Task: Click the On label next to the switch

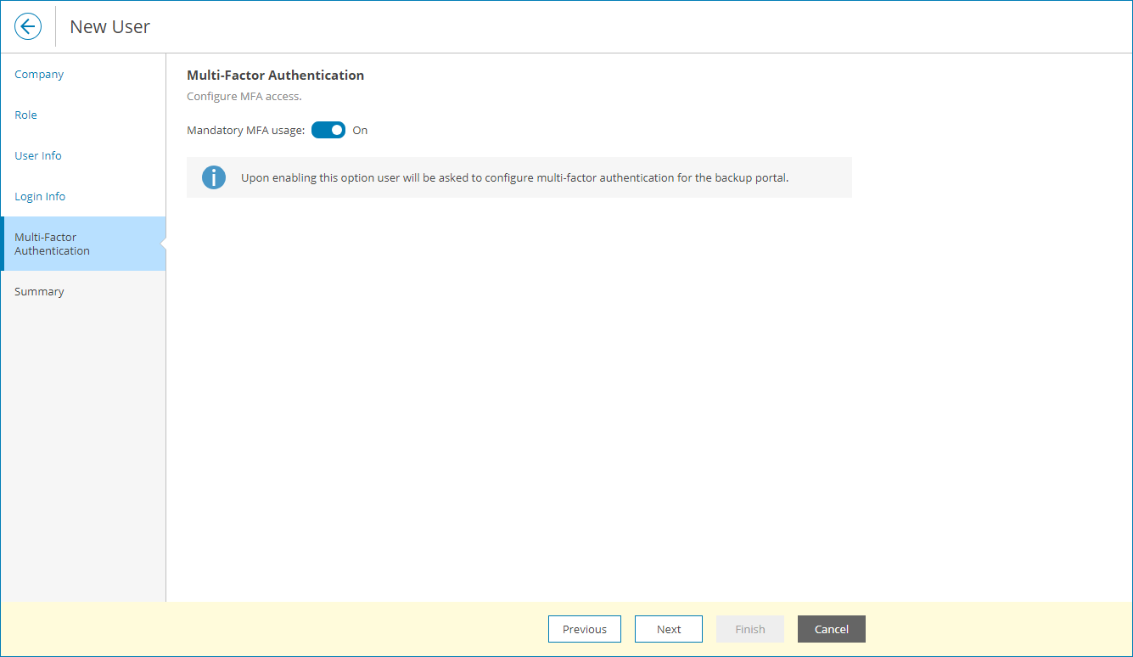Action: coord(360,130)
